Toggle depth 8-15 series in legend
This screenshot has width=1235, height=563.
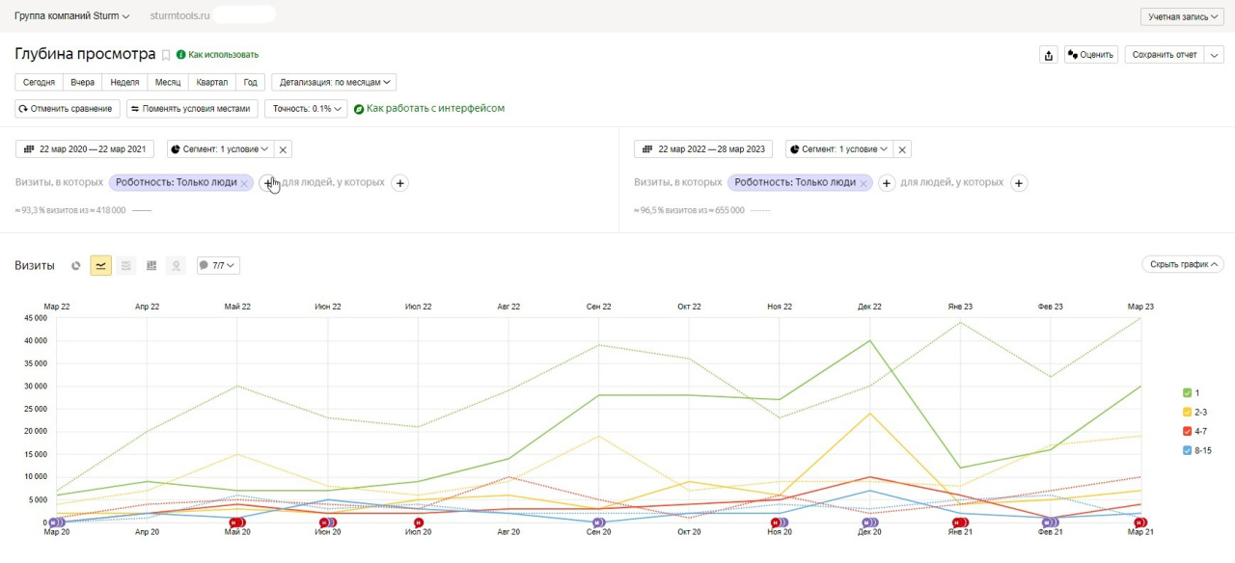pyautogui.click(x=1196, y=450)
